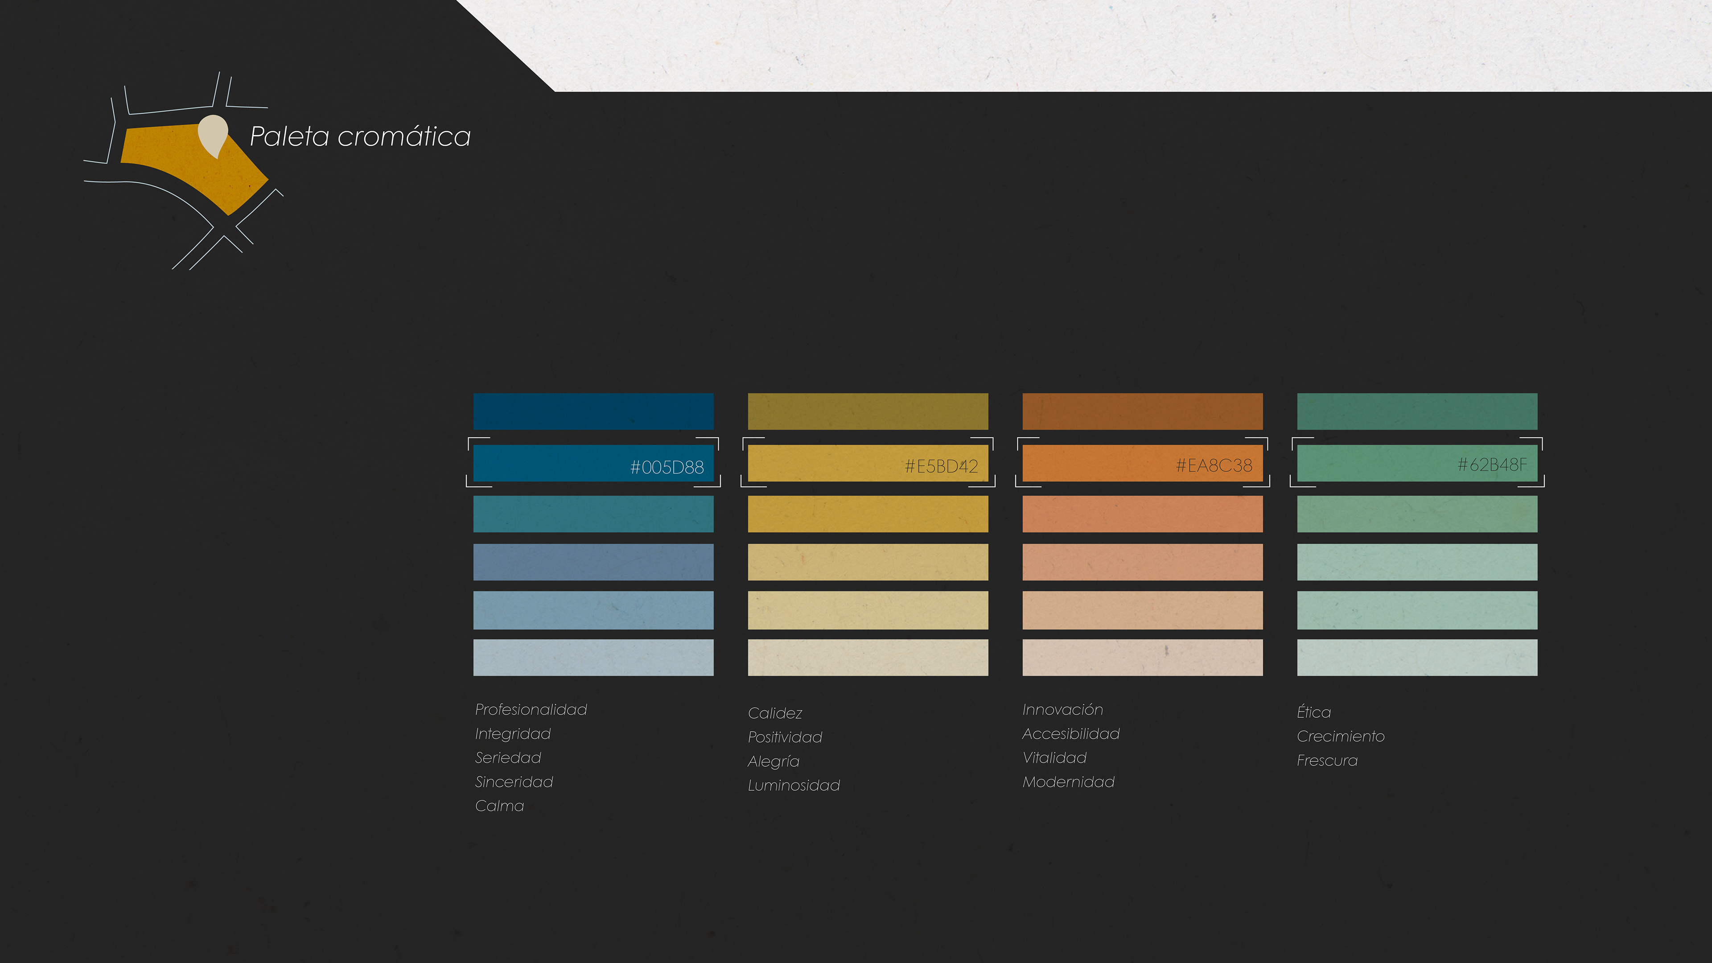Screen dimensions: 1712x963
Task: Select the word 'Calidez'
Action: 775,713
